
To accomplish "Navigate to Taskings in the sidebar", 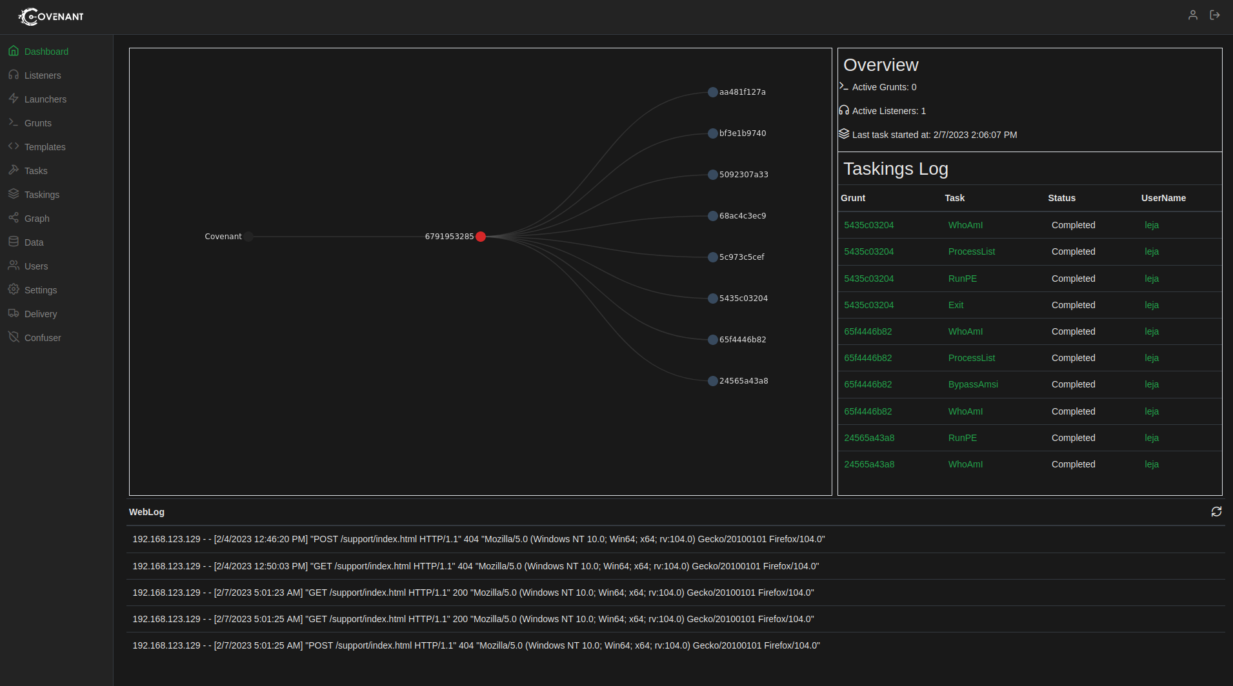I will click(x=41, y=195).
